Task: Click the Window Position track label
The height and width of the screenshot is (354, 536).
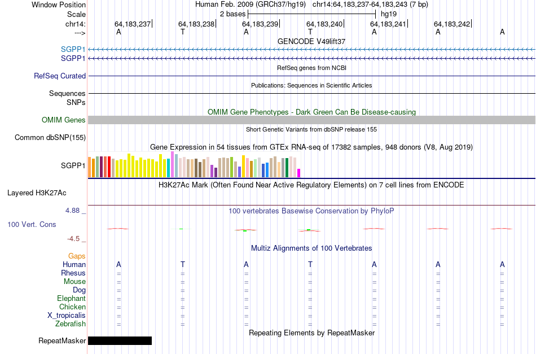Action: (59, 5)
